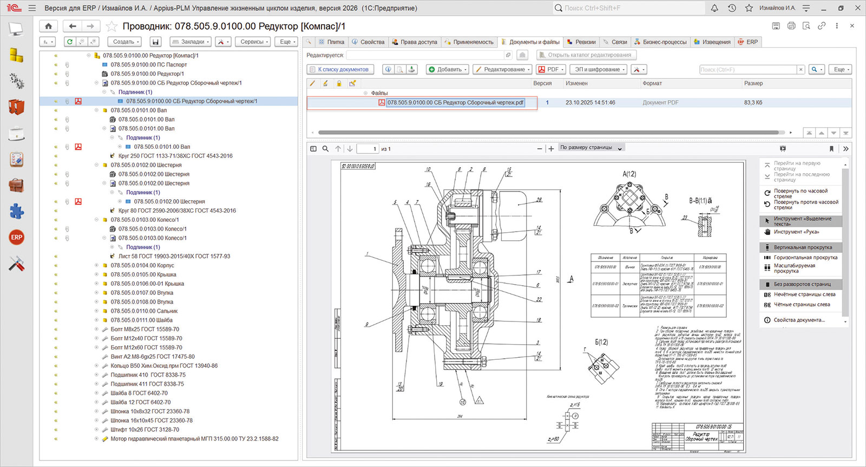Click the Home icon button
The image size is (866, 467).
click(x=48, y=26)
